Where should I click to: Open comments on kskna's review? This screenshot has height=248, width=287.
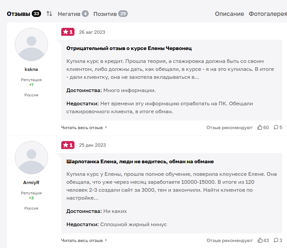click(x=276, y=127)
